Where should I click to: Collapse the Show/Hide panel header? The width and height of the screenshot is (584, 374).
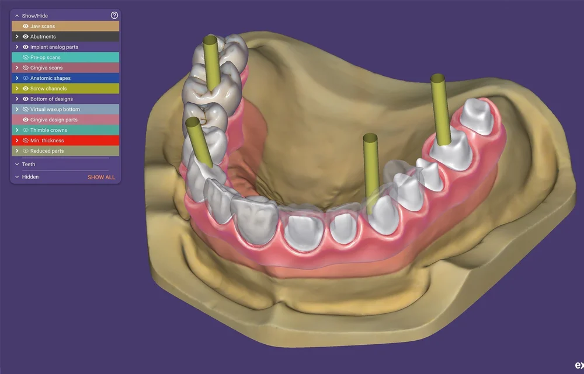16,15
